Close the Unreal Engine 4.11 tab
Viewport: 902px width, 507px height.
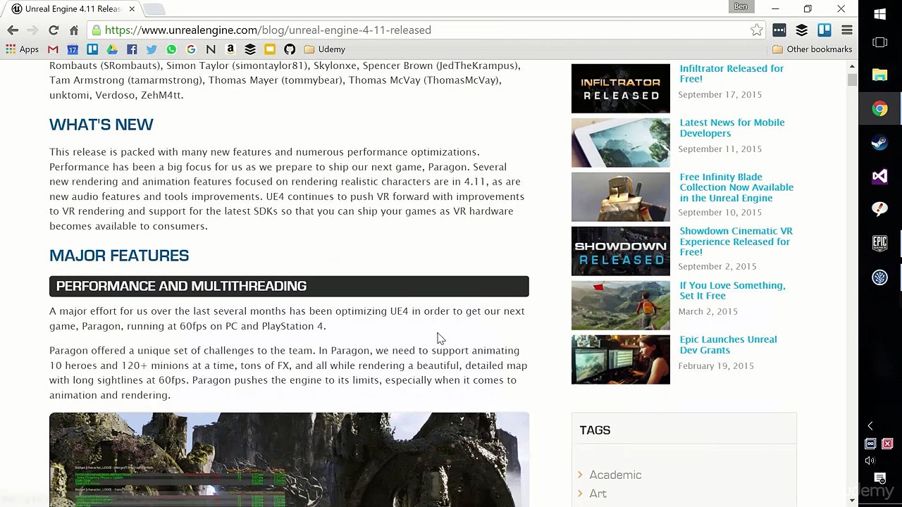[x=132, y=9]
